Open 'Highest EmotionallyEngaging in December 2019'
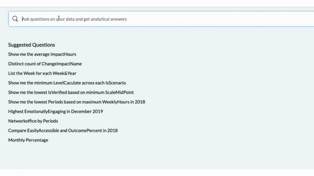This screenshot has width=314, height=176. pyautogui.click(x=55, y=111)
